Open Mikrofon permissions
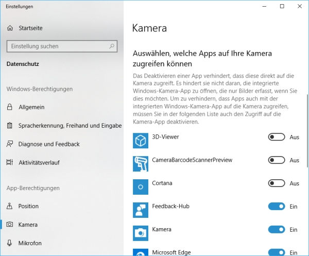The height and width of the screenshot is (256, 309). click(30, 243)
